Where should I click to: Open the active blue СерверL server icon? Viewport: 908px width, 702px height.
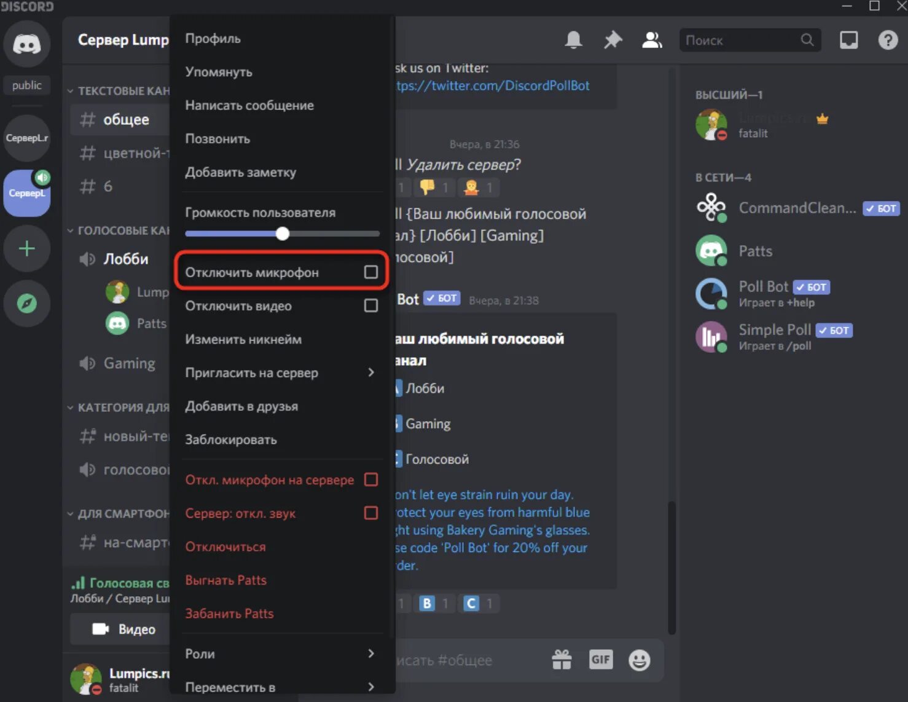pyautogui.click(x=26, y=193)
